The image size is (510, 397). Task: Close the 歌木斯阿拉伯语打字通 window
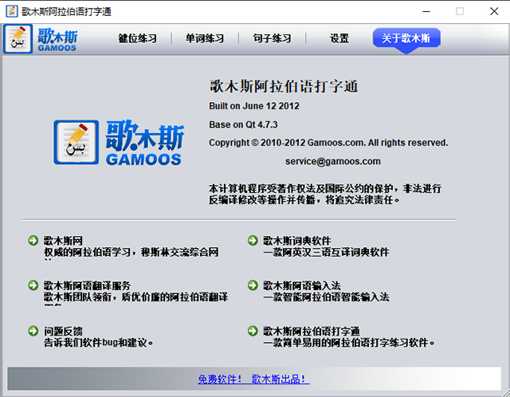494,11
